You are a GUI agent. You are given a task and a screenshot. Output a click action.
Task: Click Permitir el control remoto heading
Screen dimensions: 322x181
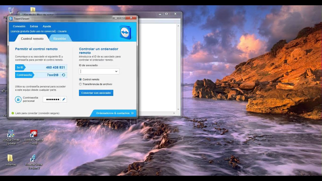click(36, 49)
